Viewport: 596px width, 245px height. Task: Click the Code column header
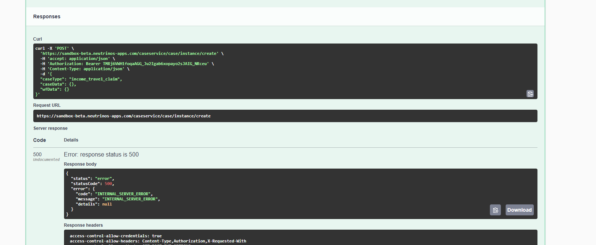click(x=40, y=140)
